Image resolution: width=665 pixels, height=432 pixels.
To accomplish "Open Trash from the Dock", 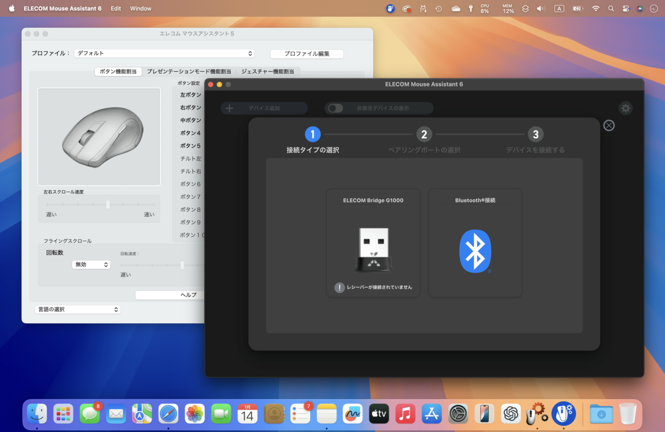I will pos(628,414).
